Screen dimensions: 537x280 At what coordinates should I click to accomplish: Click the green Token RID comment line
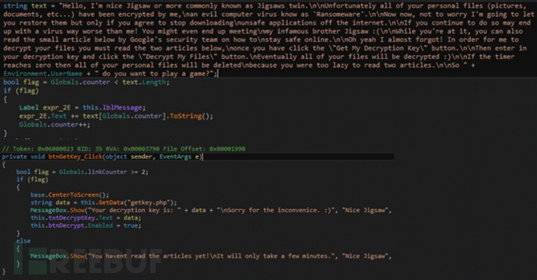124,149
